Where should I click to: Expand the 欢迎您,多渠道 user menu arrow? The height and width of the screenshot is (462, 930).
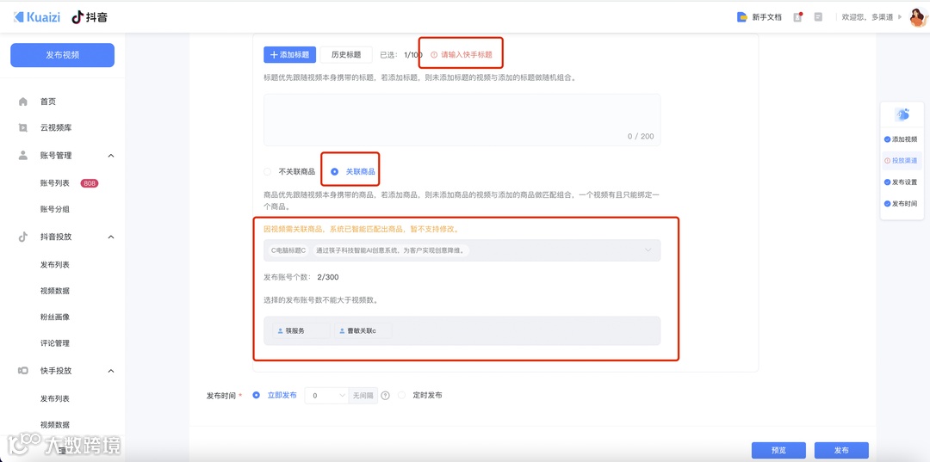pos(900,17)
